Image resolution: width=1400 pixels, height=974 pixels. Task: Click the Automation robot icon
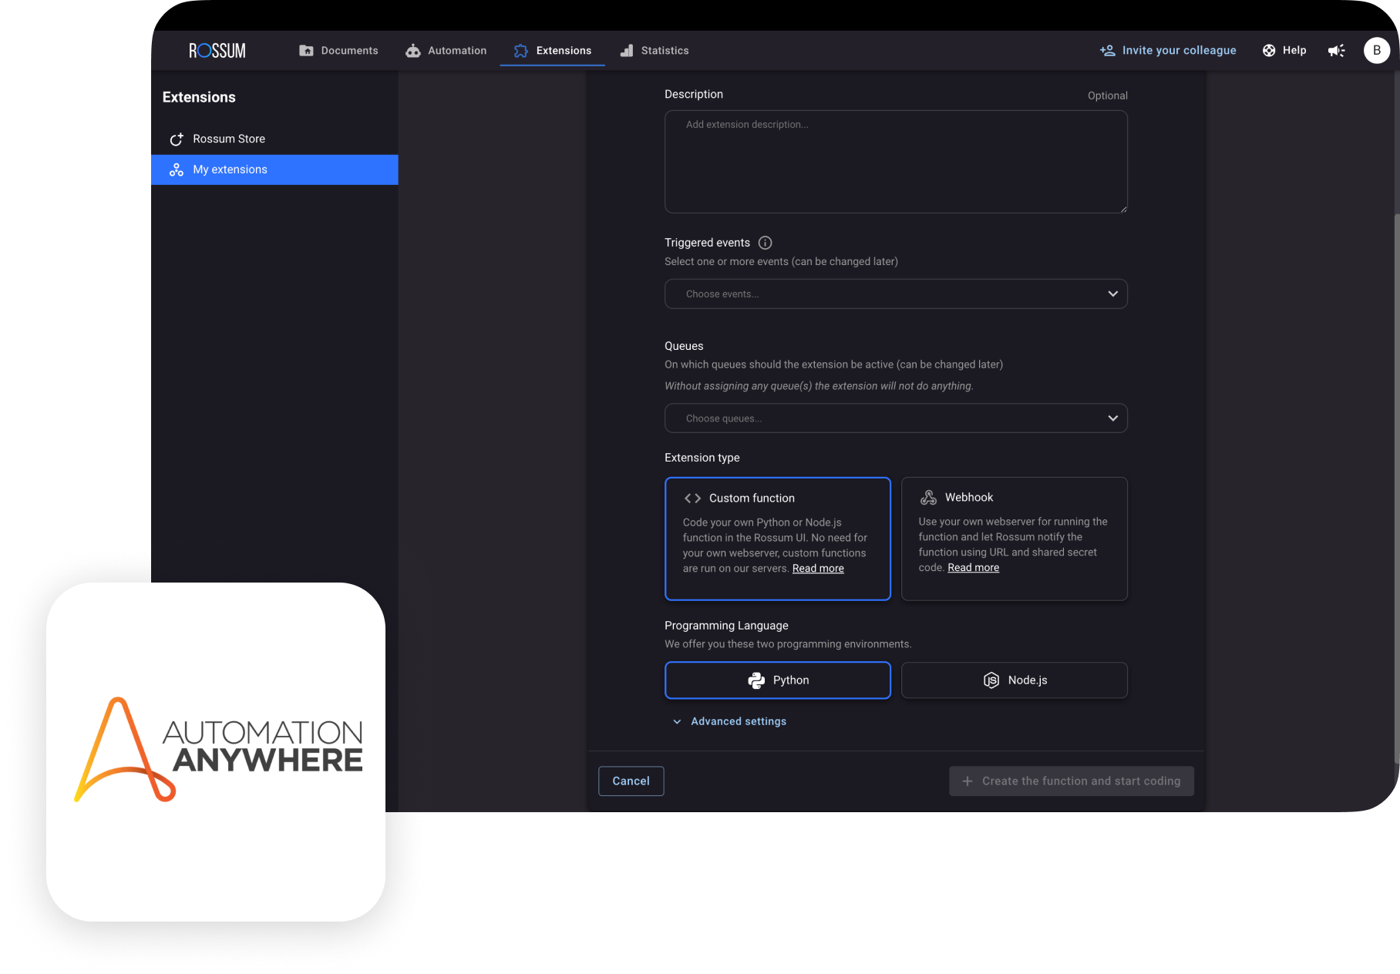pos(413,51)
